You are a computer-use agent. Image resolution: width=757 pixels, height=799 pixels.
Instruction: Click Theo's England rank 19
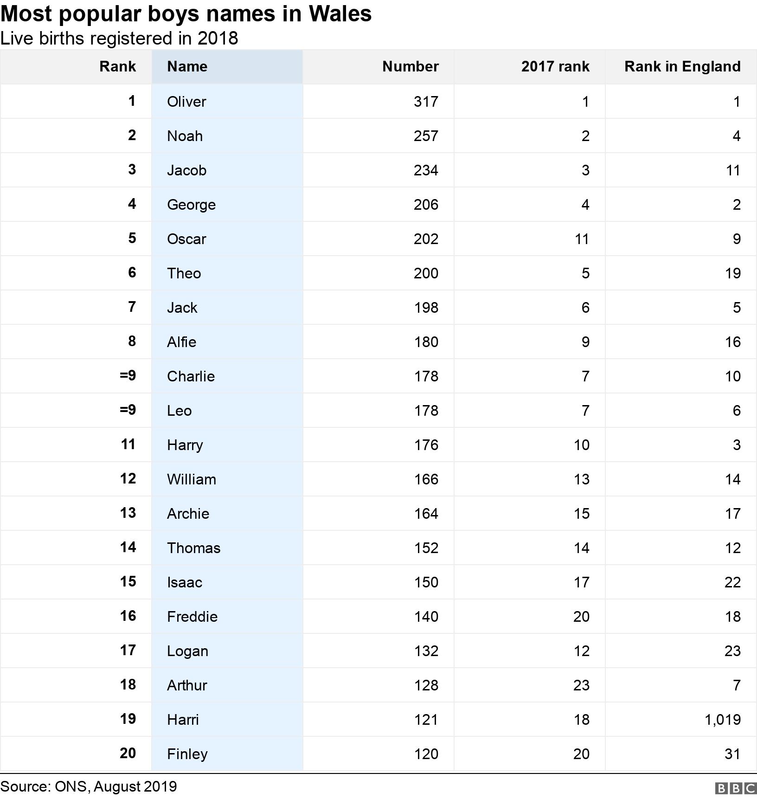[733, 273]
